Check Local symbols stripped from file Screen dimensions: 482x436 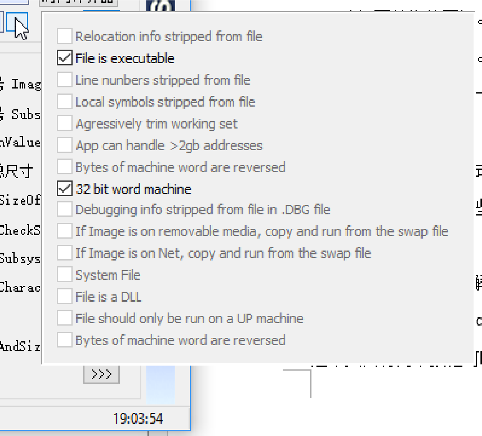pos(65,102)
